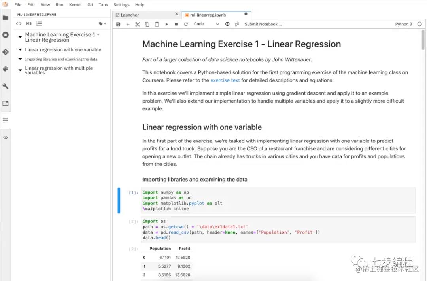Click the 5.5277 population value
Image resolution: width=427 pixels, height=281 pixels.
[164, 266]
